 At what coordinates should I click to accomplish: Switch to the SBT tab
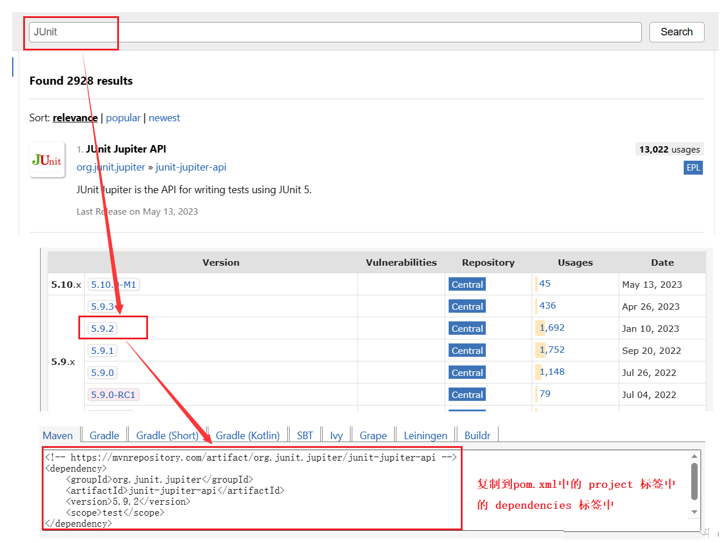[x=305, y=435]
